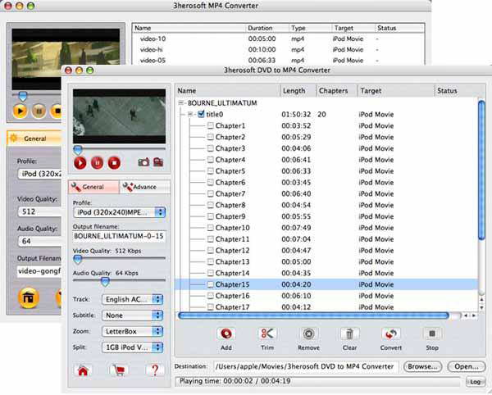Take a snapshot with the camera icon

click(143, 162)
